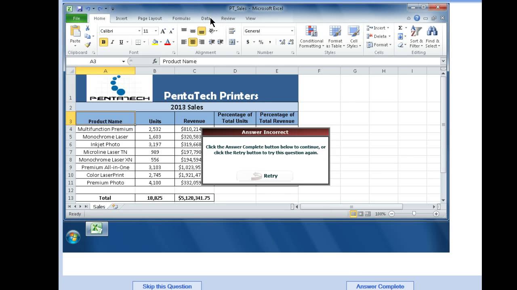Toggle Align Text Right
This screenshot has width=517, height=290.
pyautogui.click(x=202, y=42)
